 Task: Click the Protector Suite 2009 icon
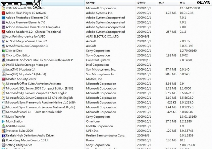pos(3,131)
